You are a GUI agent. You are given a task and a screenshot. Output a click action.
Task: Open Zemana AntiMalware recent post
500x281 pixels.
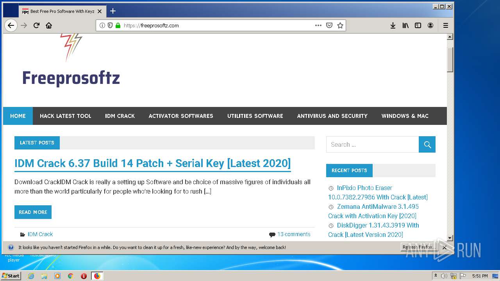tap(373, 211)
